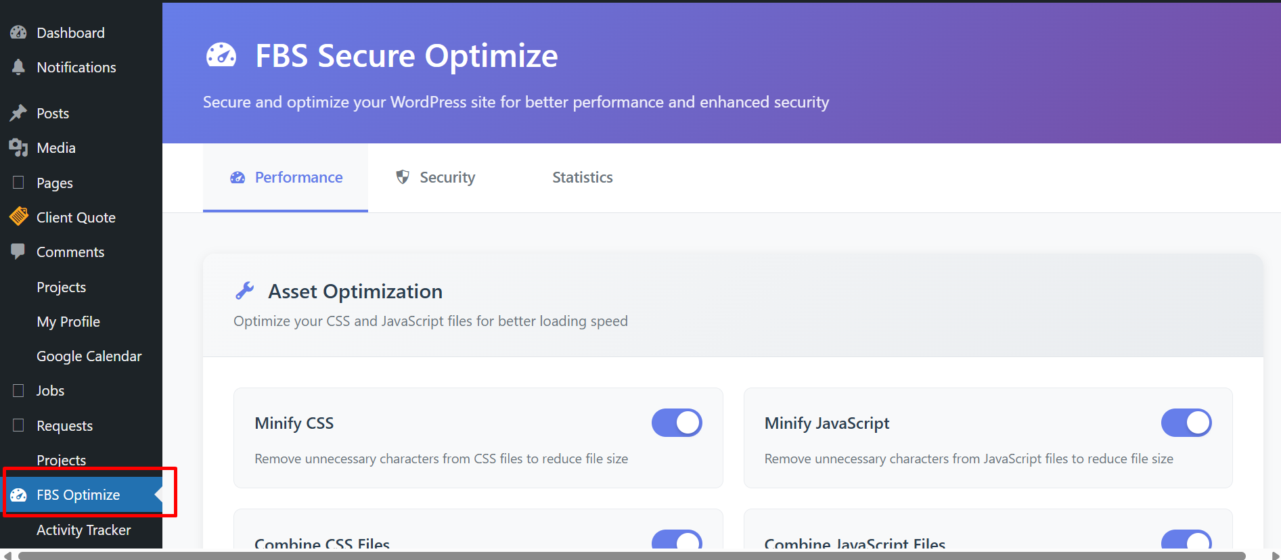
Task: Click the Dashboard gauge icon in sidebar
Action: [18, 32]
